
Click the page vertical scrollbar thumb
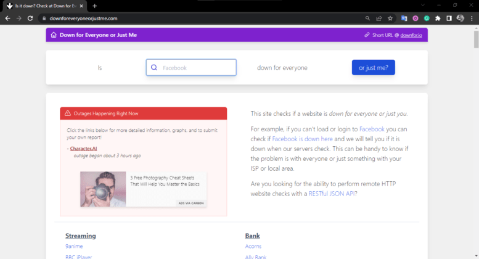[477, 39]
